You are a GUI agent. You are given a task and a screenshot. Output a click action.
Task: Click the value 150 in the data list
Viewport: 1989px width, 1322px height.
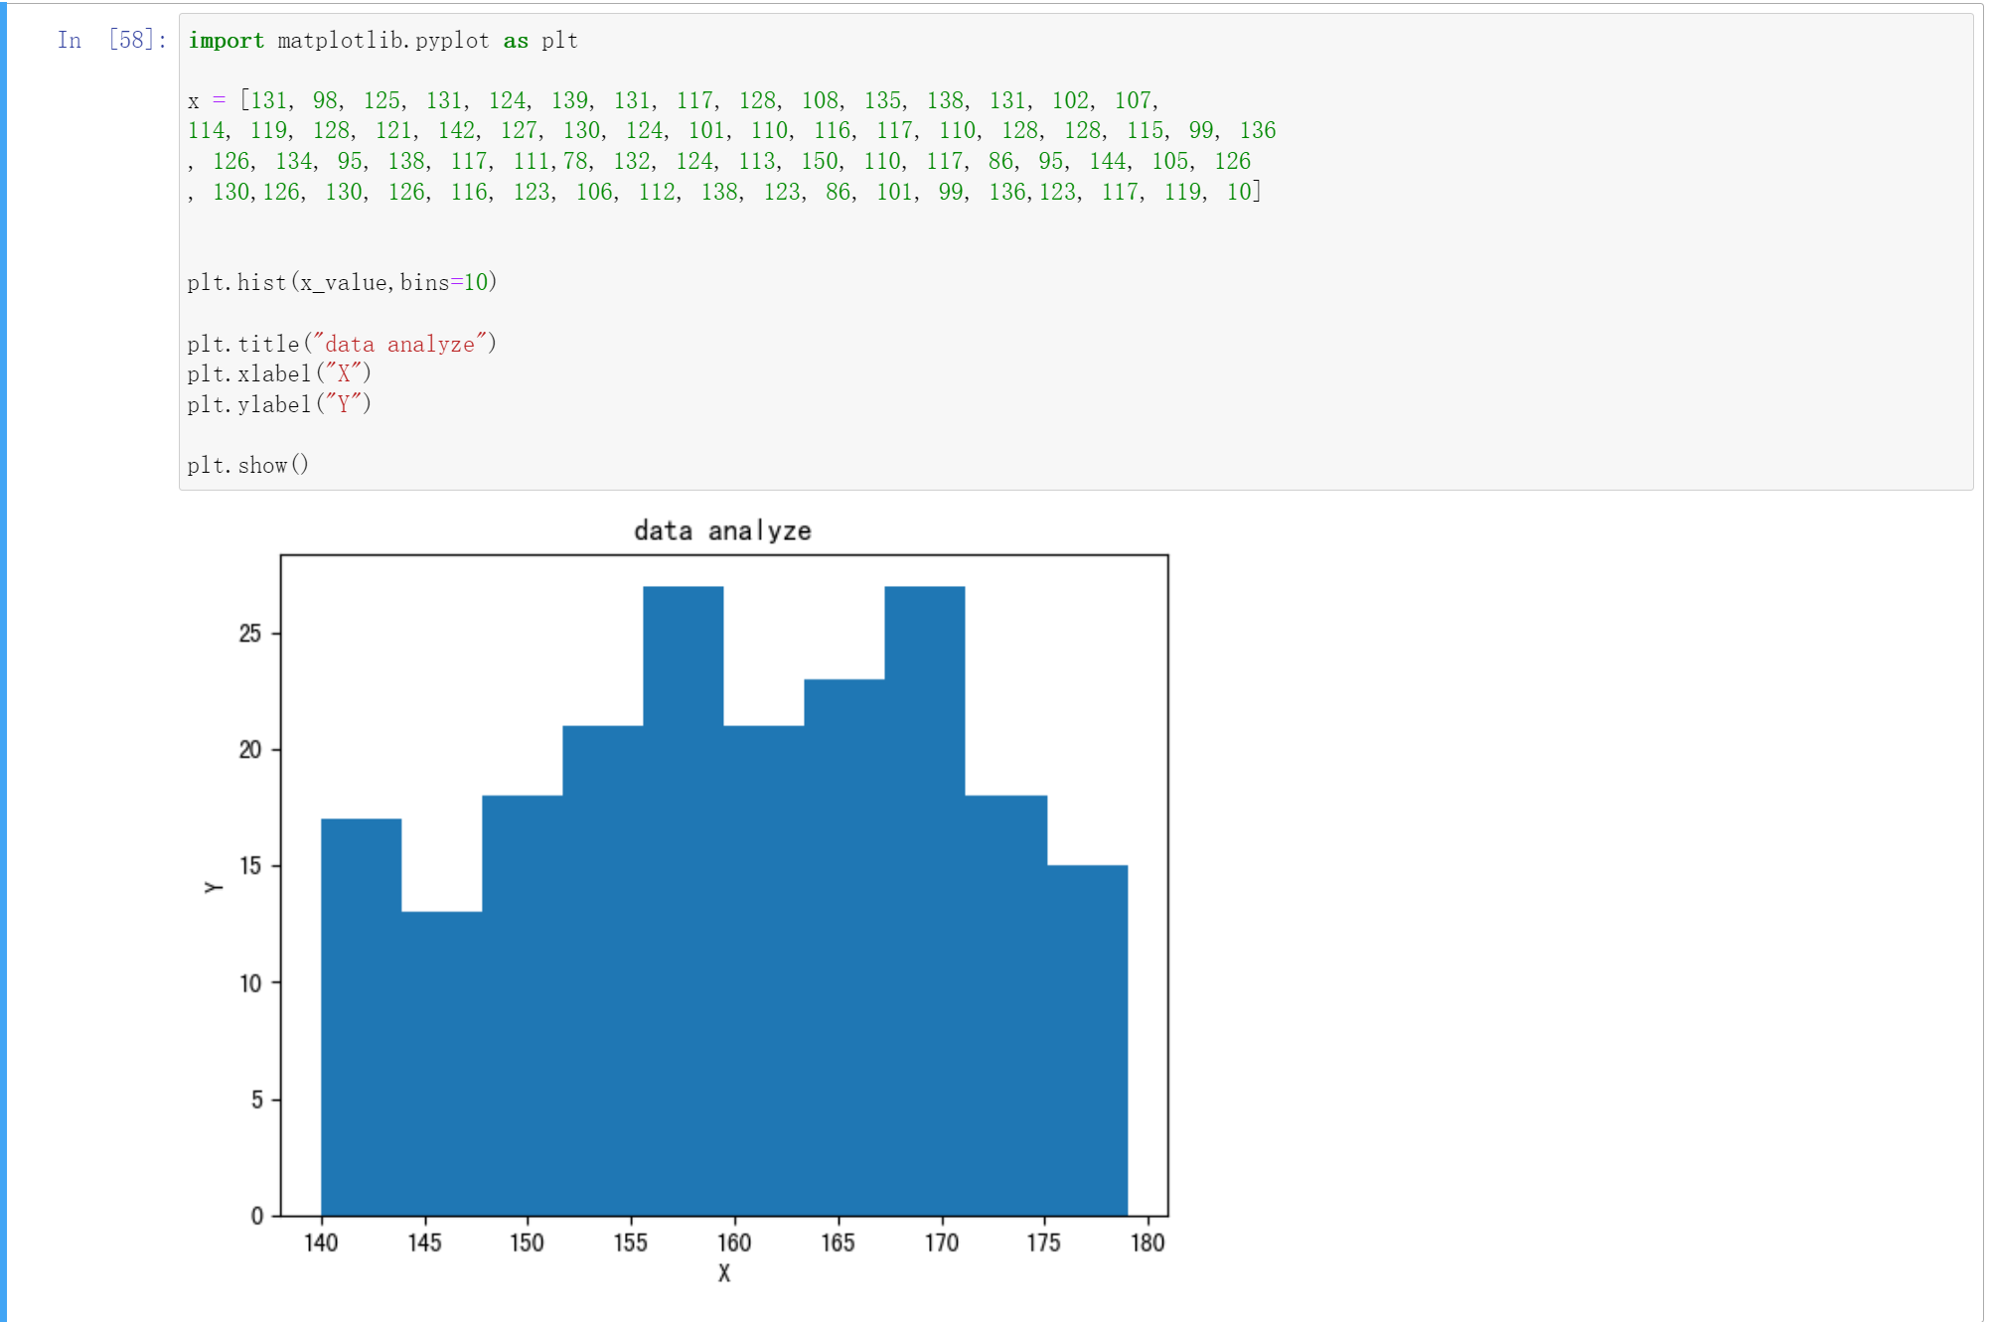pyautogui.click(x=820, y=162)
